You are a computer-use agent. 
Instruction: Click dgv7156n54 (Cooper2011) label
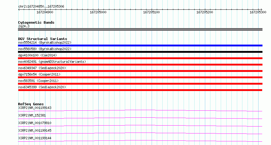(39, 74)
